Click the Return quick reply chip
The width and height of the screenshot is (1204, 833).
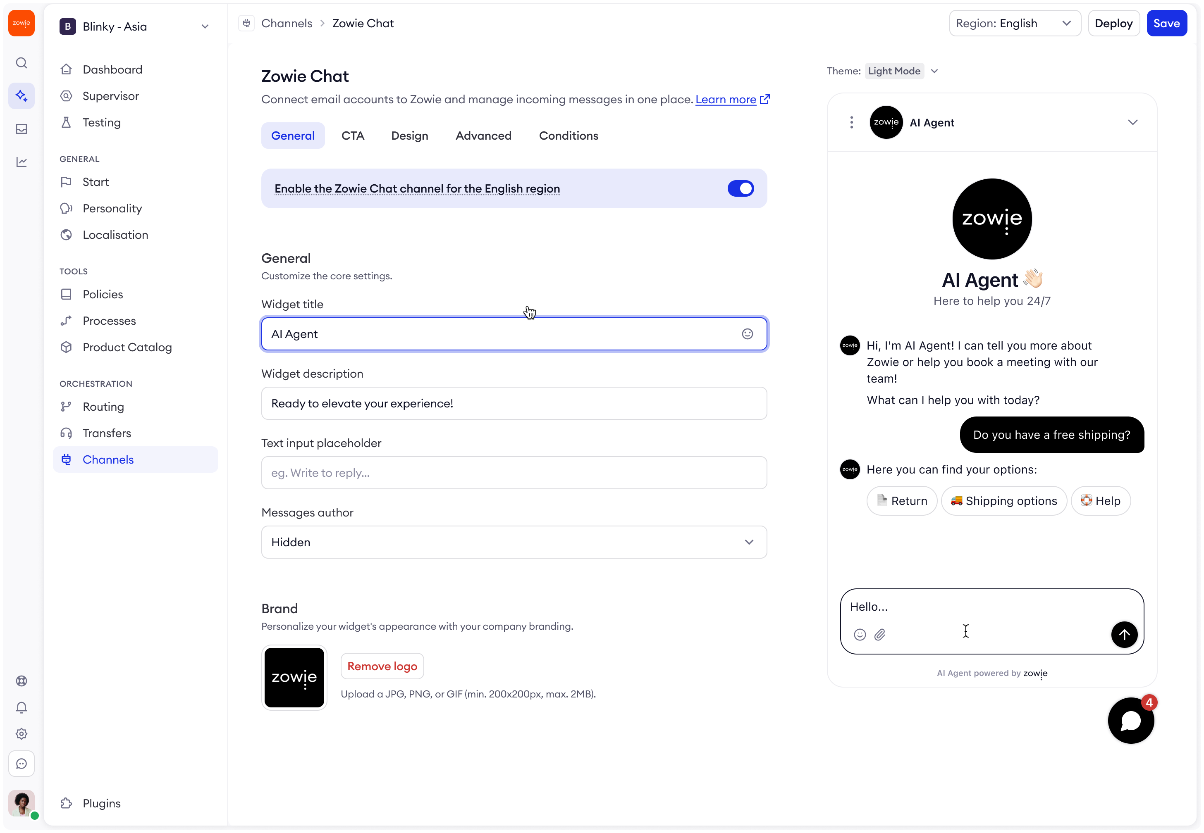click(x=902, y=501)
